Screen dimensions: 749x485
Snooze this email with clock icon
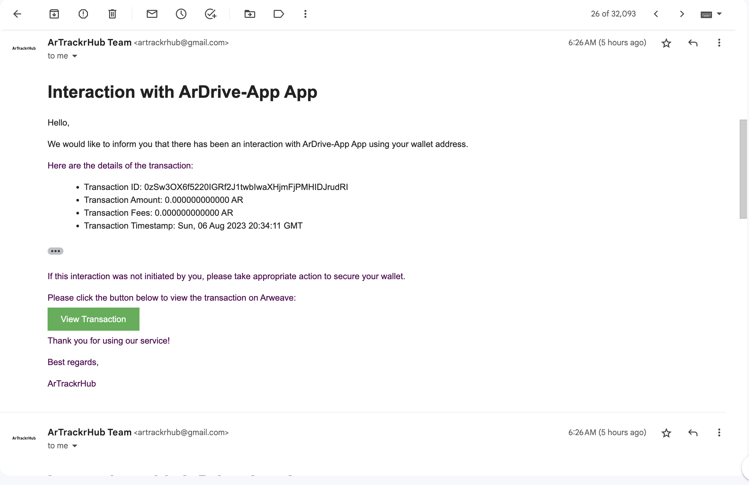(181, 14)
